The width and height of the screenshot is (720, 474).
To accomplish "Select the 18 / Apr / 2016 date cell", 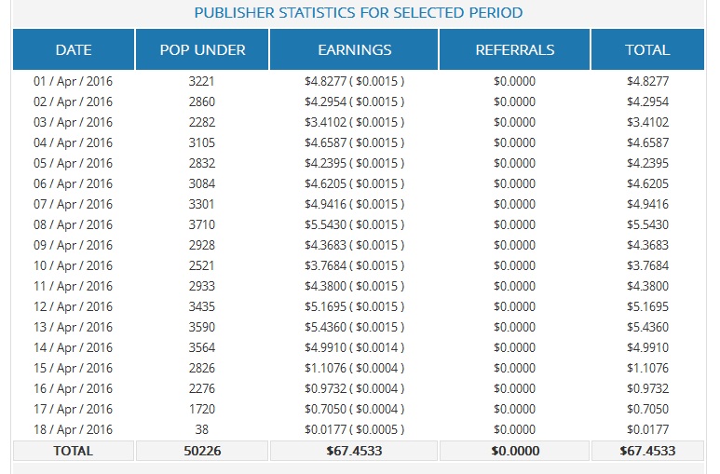I will [x=74, y=429].
